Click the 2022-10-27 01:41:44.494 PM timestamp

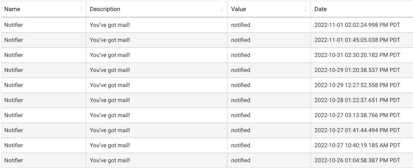pyautogui.click(x=357, y=130)
